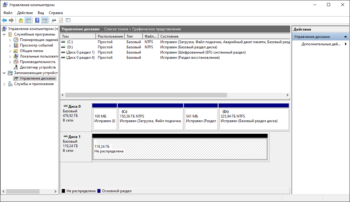Open Help with the question mark icon
The image size is (350, 202).
(x=37, y=21)
